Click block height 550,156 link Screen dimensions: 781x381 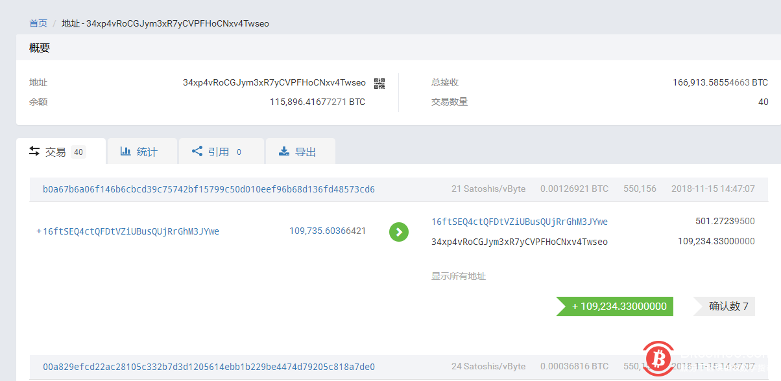tap(640, 189)
